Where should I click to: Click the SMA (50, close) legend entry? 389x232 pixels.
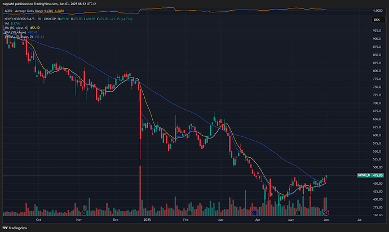[x=15, y=32]
